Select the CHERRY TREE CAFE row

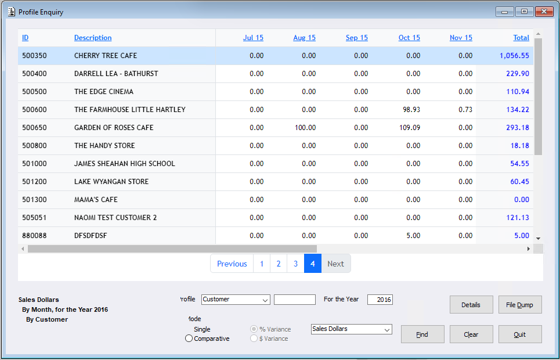click(275, 56)
